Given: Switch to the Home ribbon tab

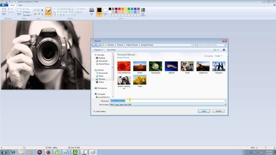Looking at the screenshot, I should tap(13, 5).
